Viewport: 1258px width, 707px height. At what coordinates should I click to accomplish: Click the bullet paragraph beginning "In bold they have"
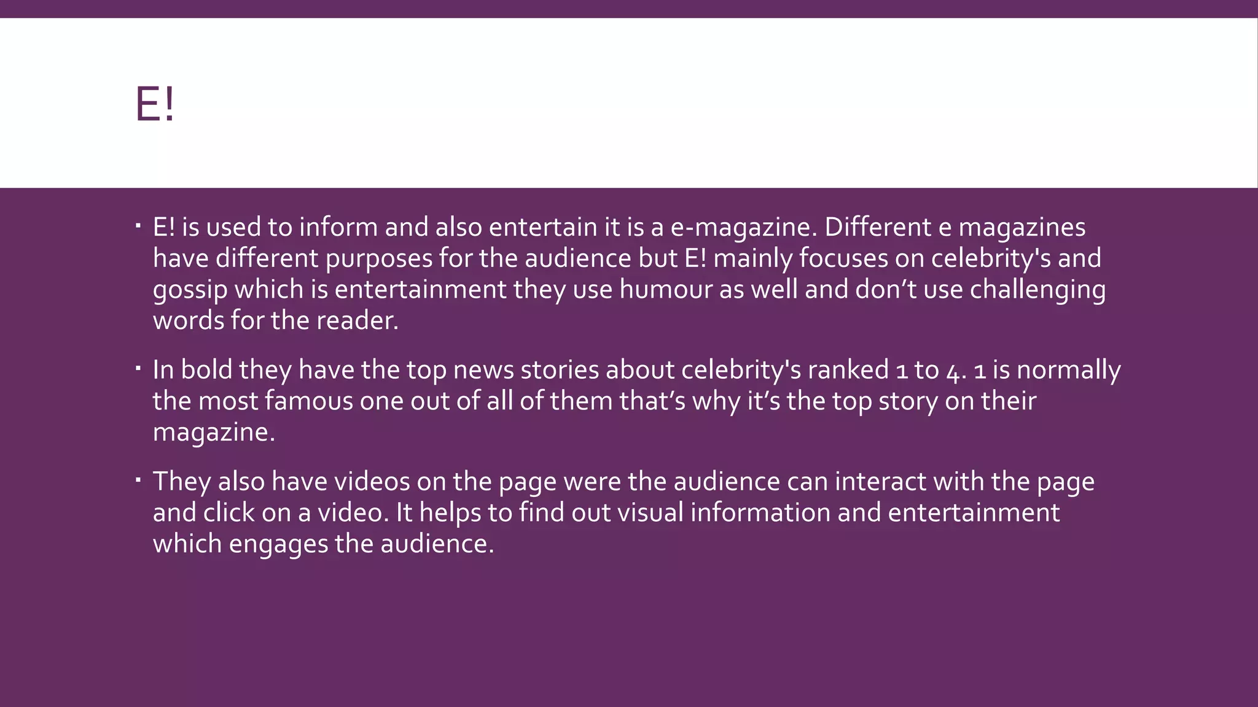pos(636,401)
